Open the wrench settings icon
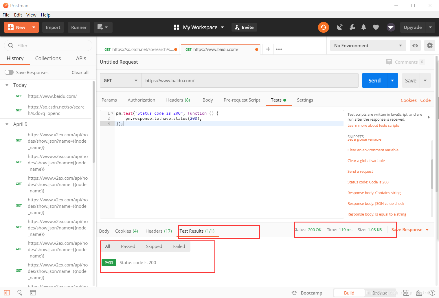This screenshot has height=298, width=439. (x=352, y=27)
